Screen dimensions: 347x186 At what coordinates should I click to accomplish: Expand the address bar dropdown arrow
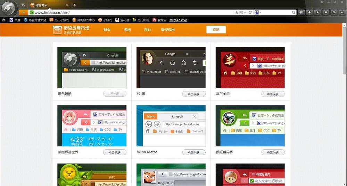coord(245,12)
